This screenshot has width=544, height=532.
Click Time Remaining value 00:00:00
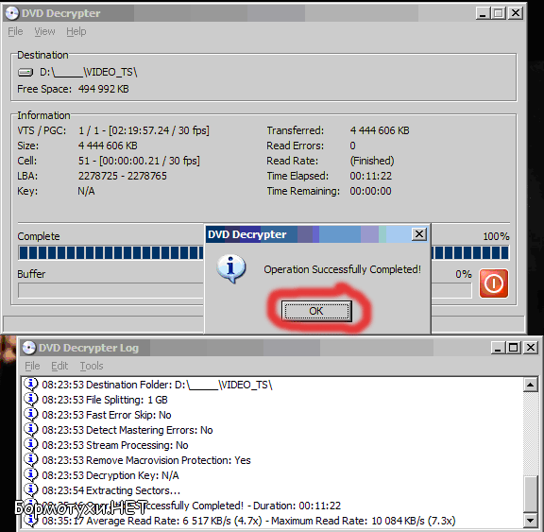click(370, 191)
